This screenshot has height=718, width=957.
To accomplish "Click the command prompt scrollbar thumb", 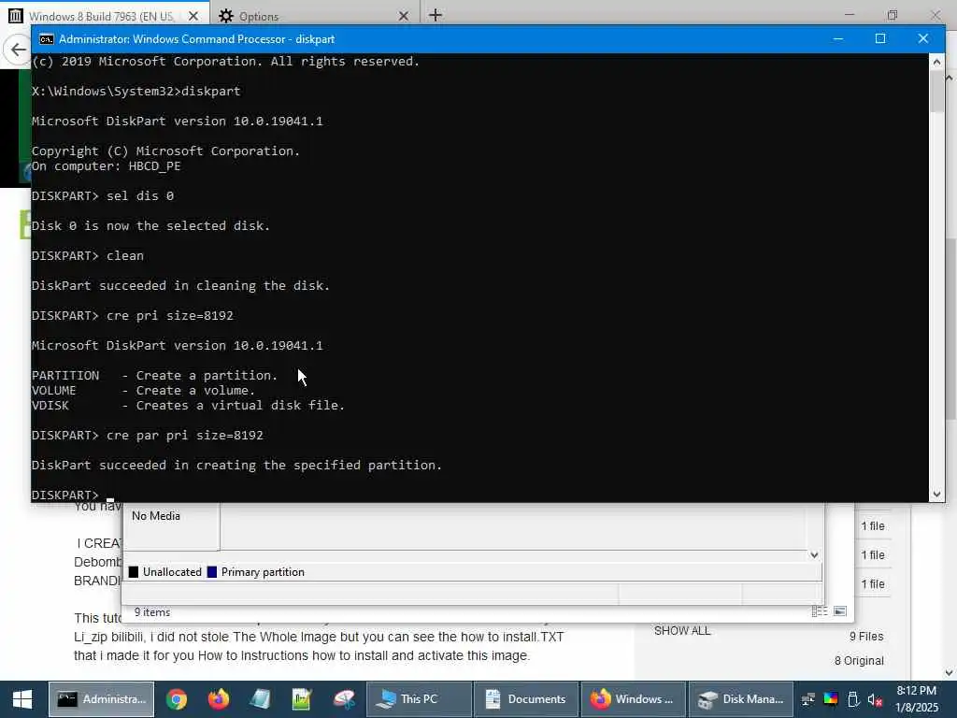I will click(936, 92).
